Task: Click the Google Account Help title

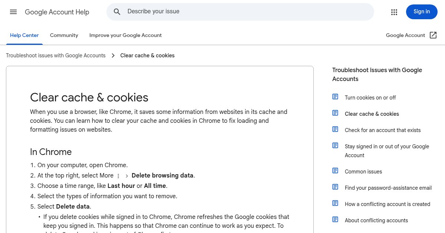Action: pos(57,12)
